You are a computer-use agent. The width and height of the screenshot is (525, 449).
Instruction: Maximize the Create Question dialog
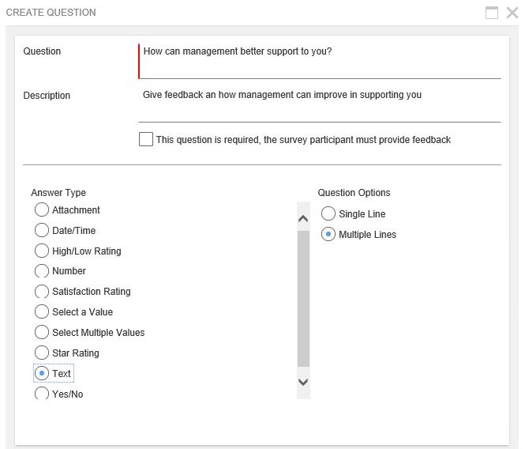[x=492, y=13]
